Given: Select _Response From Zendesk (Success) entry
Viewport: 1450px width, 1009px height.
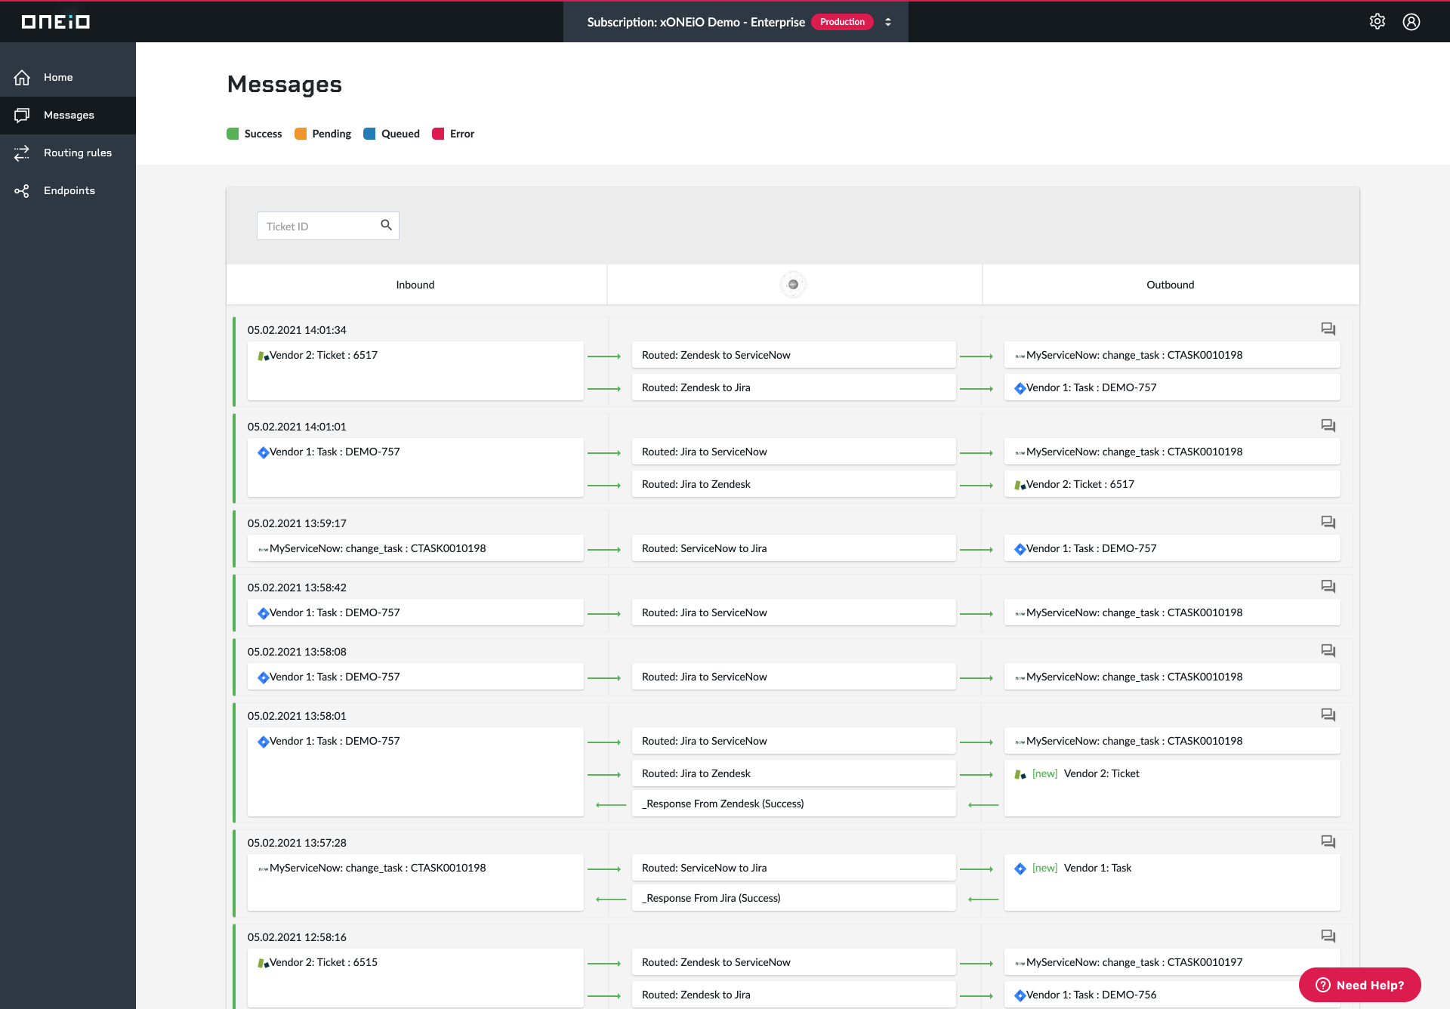Looking at the screenshot, I should click(x=794, y=804).
